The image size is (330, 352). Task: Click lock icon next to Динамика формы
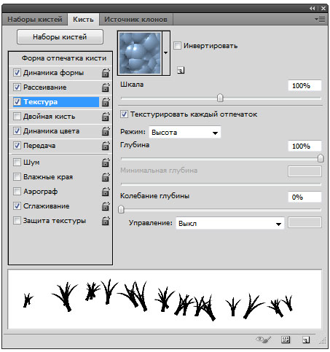106,73
